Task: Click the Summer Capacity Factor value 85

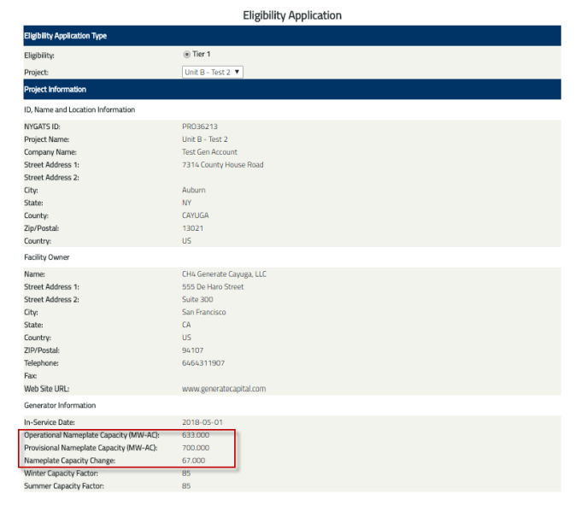Action: [186, 486]
